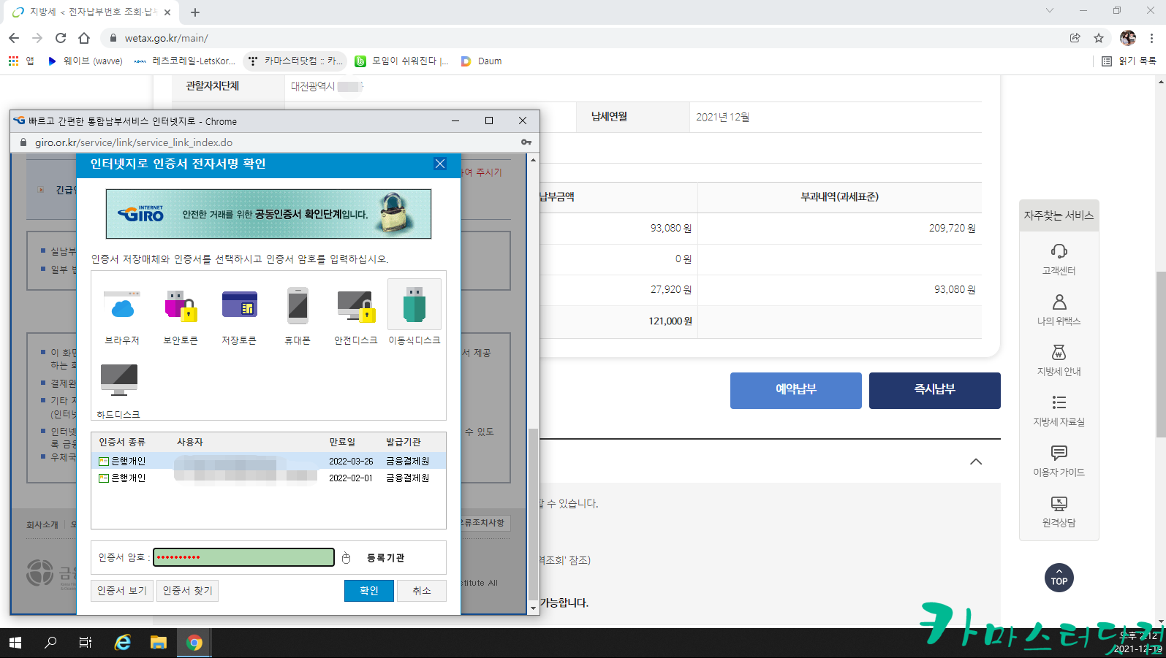The width and height of the screenshot is (1166, 658).
Task: Open 모임이 쉬워진다 bookmark
Action: [401, 61]
